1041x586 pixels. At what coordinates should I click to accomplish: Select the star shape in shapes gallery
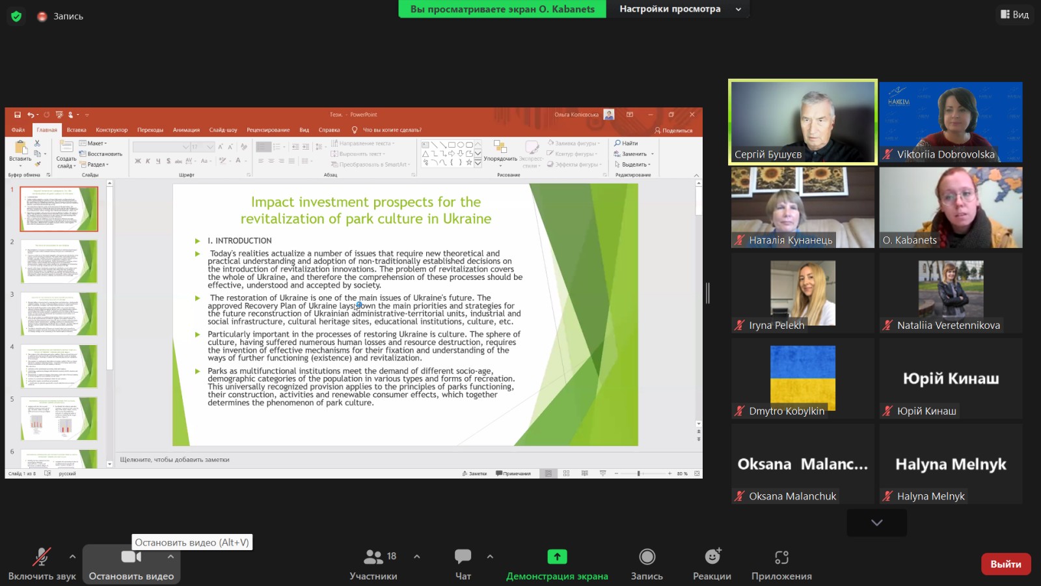click(x=468, y=162)
